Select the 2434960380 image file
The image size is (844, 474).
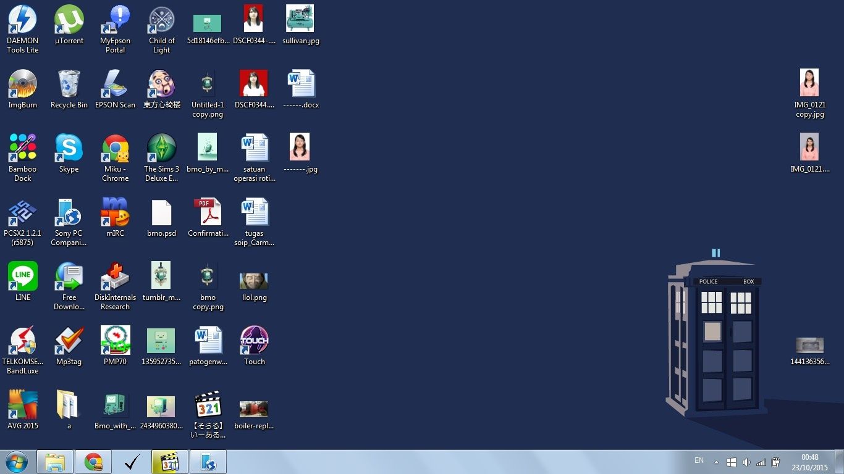point(162,413)
